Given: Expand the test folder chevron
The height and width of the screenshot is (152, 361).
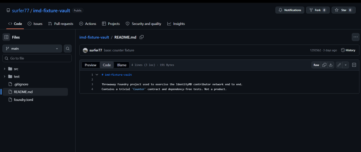Looking at the screenshot, I should click(x=4, y=77).
